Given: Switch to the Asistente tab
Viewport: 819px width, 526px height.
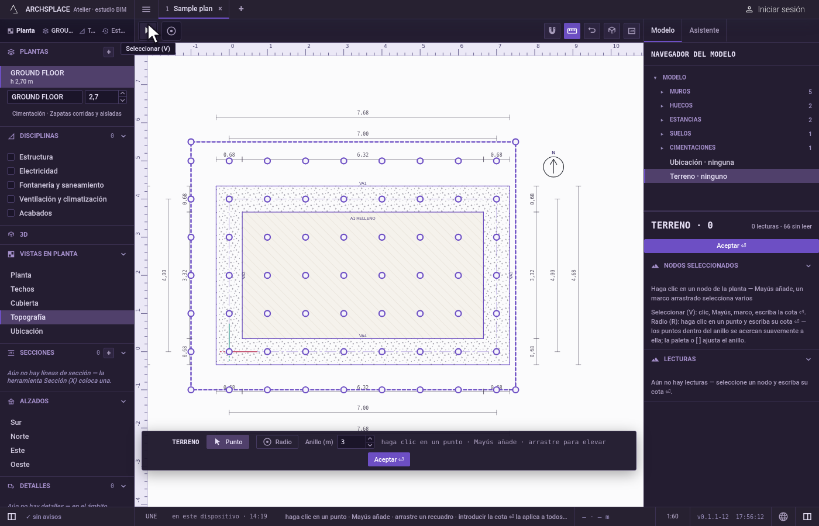Looking at the screenshot, I should click(704, 30).
